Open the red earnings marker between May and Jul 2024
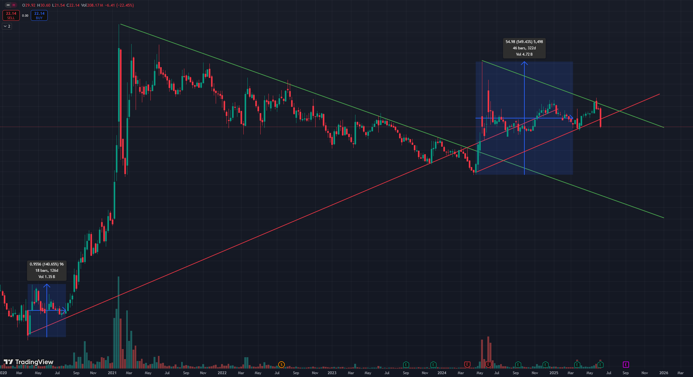Image resolution: width=693 pixels, height=377 pixels. (x=488, y=364)
